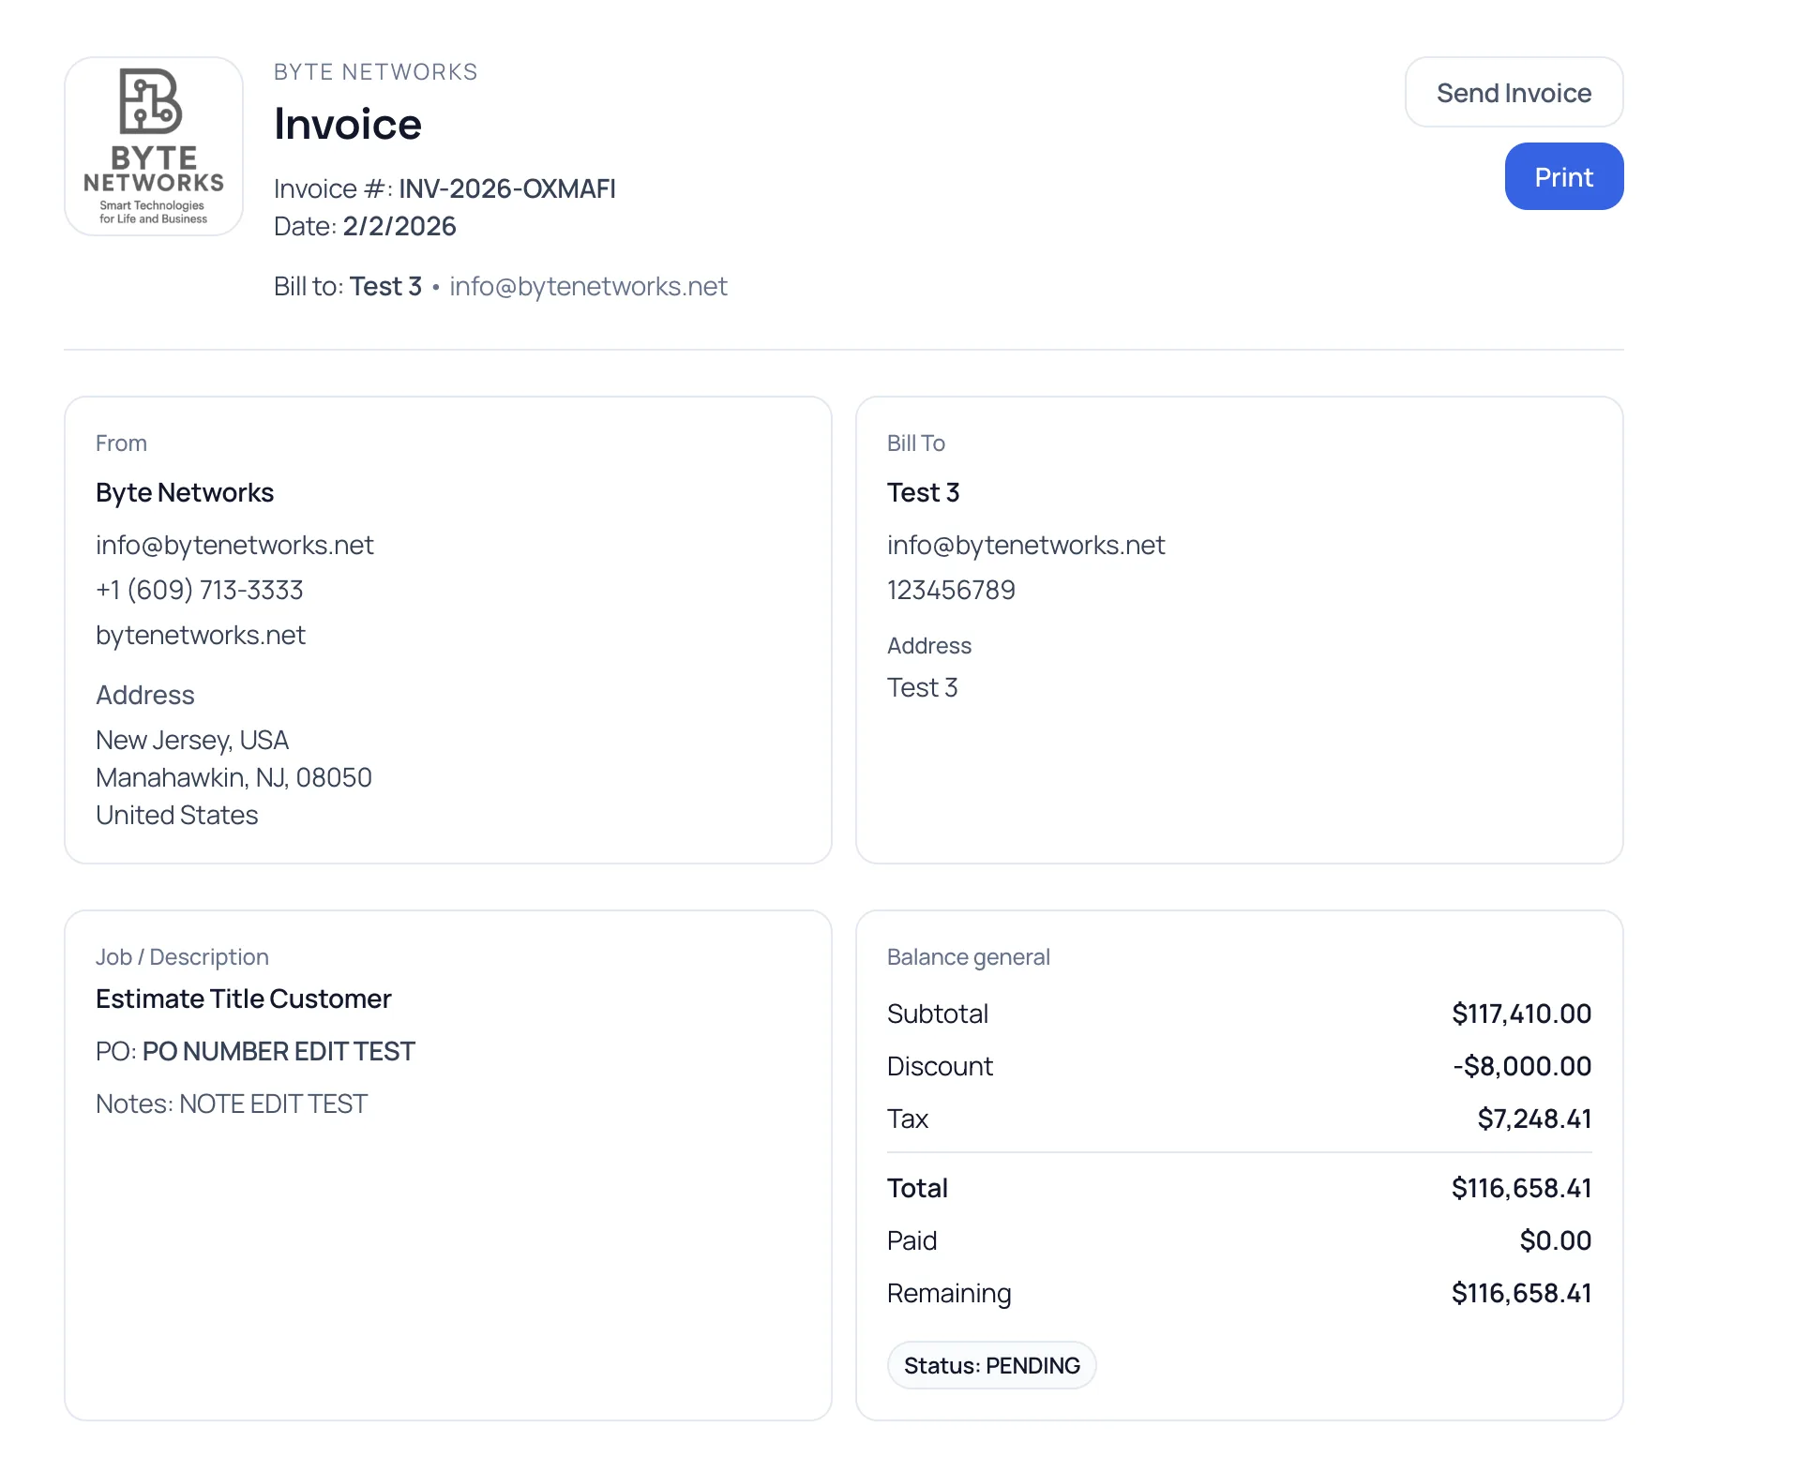Click the Byte Networks logo
The image size is (1808, 1472).
coord(153,143)
